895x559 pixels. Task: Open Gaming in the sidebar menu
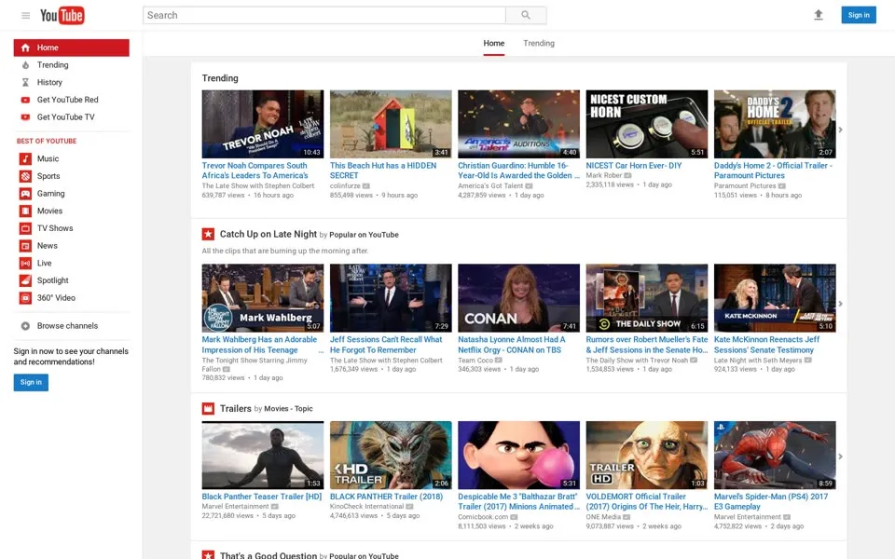click(50, 194)
